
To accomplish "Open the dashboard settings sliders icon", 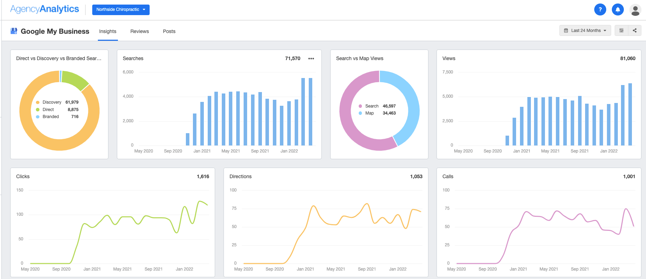I will 621,31.
